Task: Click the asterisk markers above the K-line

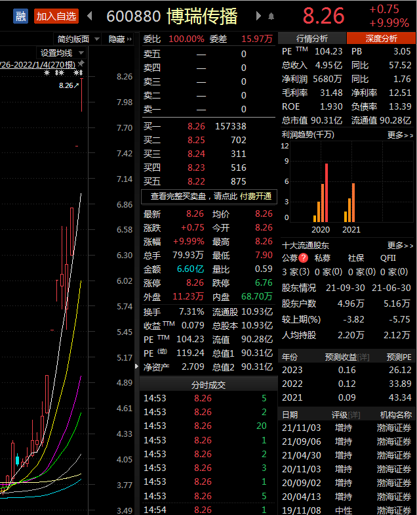Action: pos(63,73)
